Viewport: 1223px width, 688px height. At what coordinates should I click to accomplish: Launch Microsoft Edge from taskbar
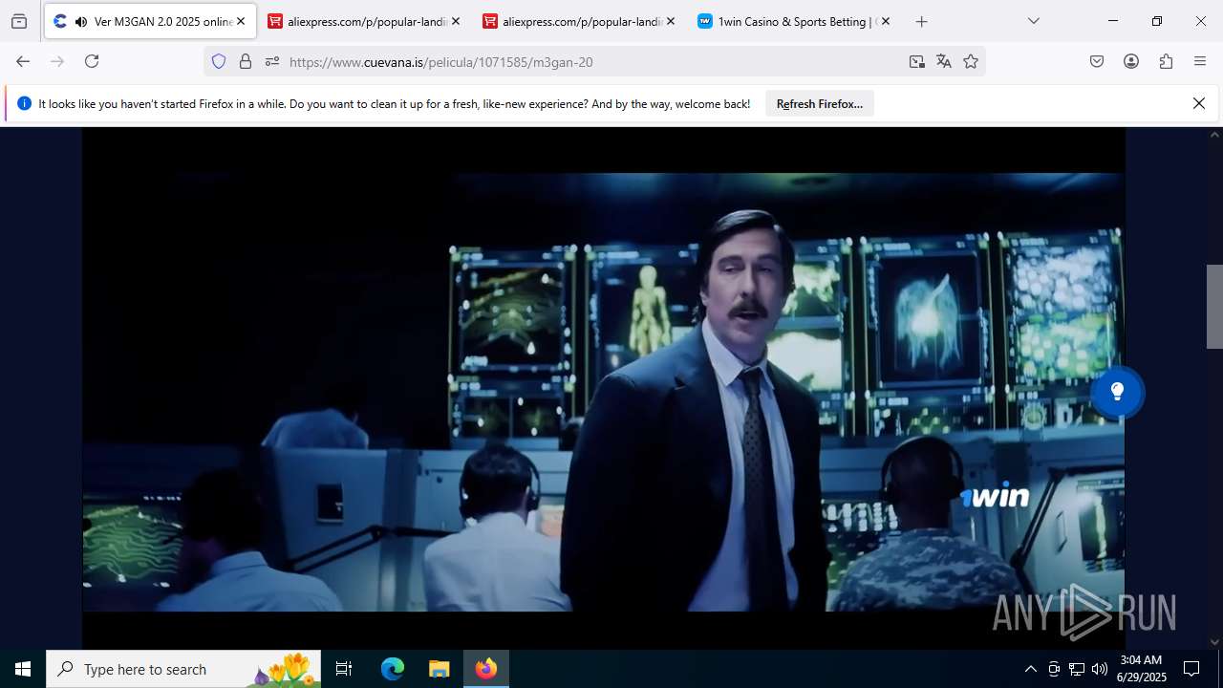[x=393, y=669]
